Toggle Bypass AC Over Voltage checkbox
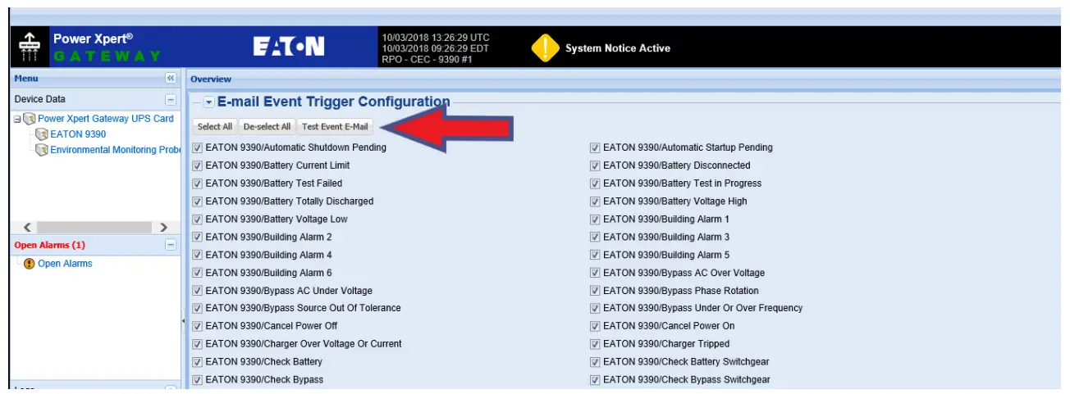This screenshot has width=1070, height=394. click(595, 273)
